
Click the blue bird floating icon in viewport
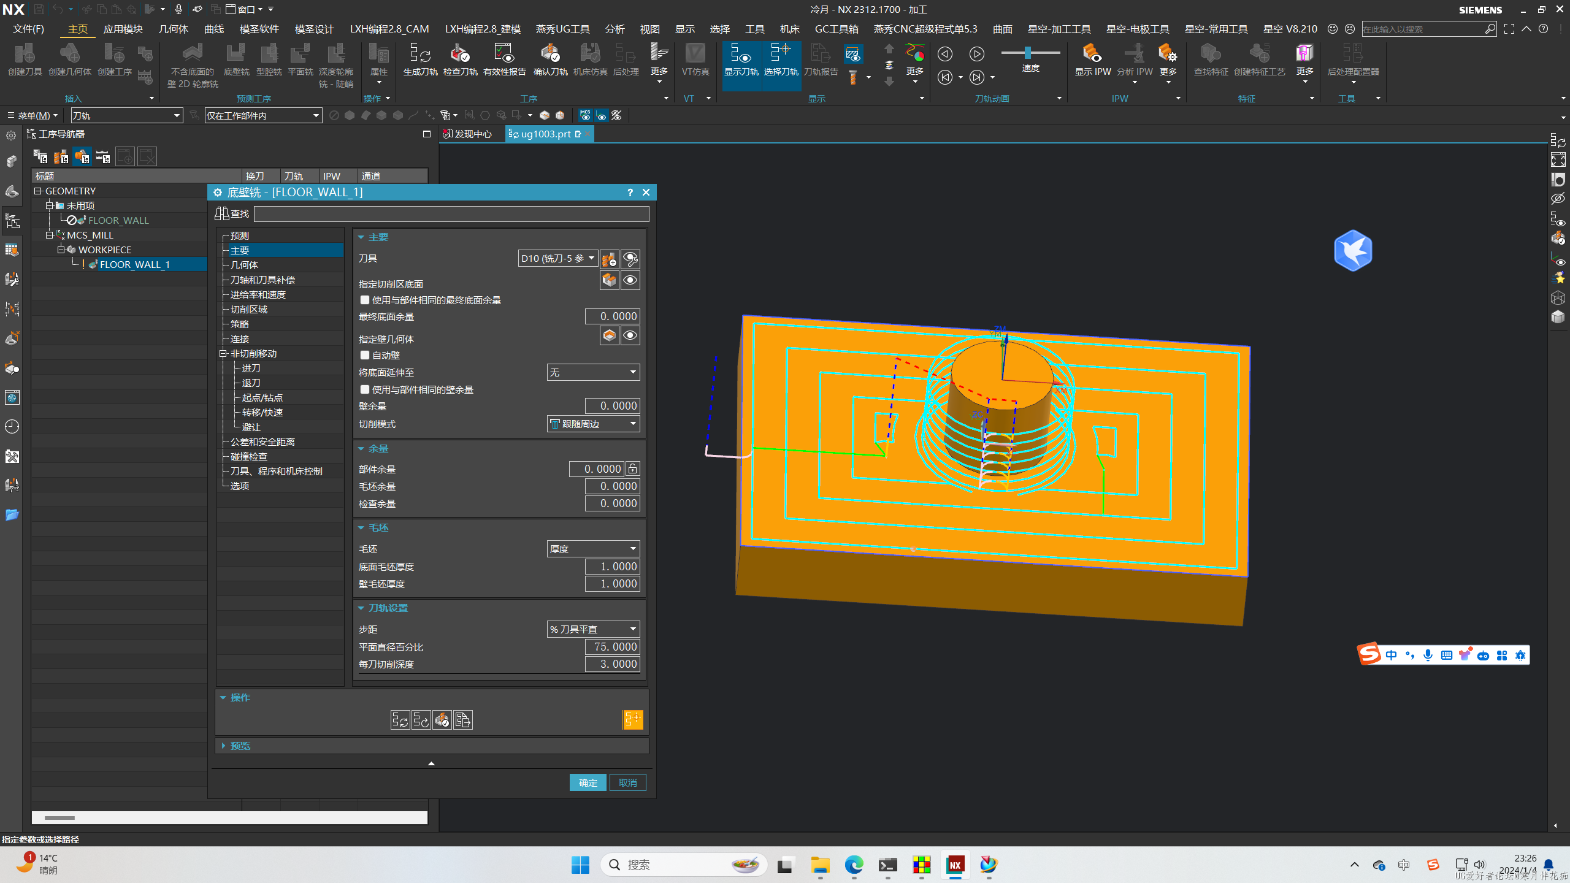click(1352, 250)
